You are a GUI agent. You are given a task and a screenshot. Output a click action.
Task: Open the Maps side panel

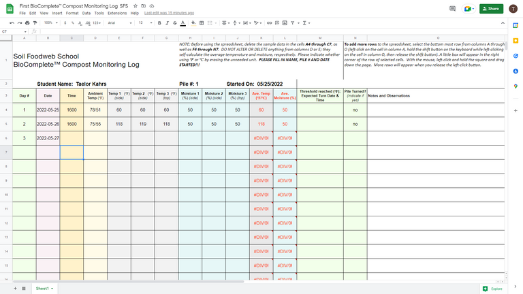(x=516, y=86)
